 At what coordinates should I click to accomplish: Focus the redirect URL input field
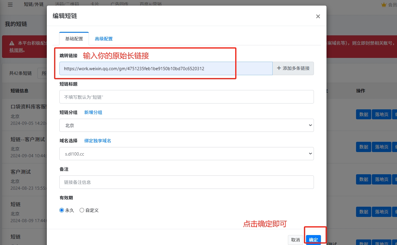[x=166, y=69]
